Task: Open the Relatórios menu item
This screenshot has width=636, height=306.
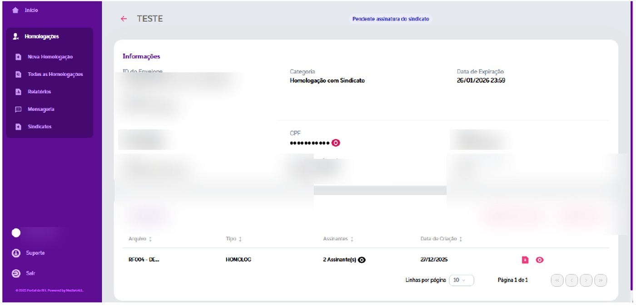Action: 39,92
